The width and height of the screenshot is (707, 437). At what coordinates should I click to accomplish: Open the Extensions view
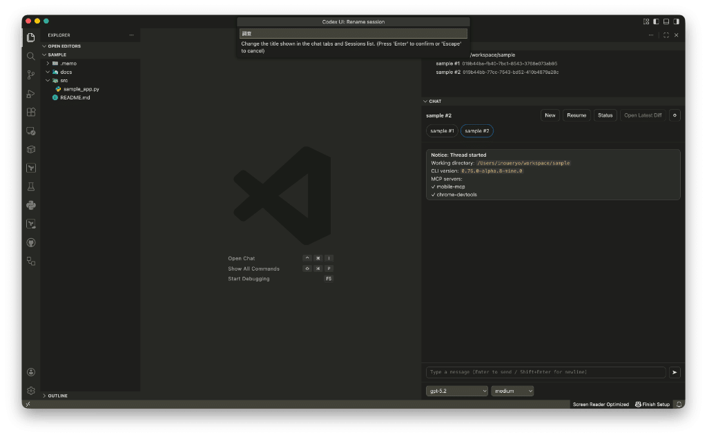coord(30,112)
